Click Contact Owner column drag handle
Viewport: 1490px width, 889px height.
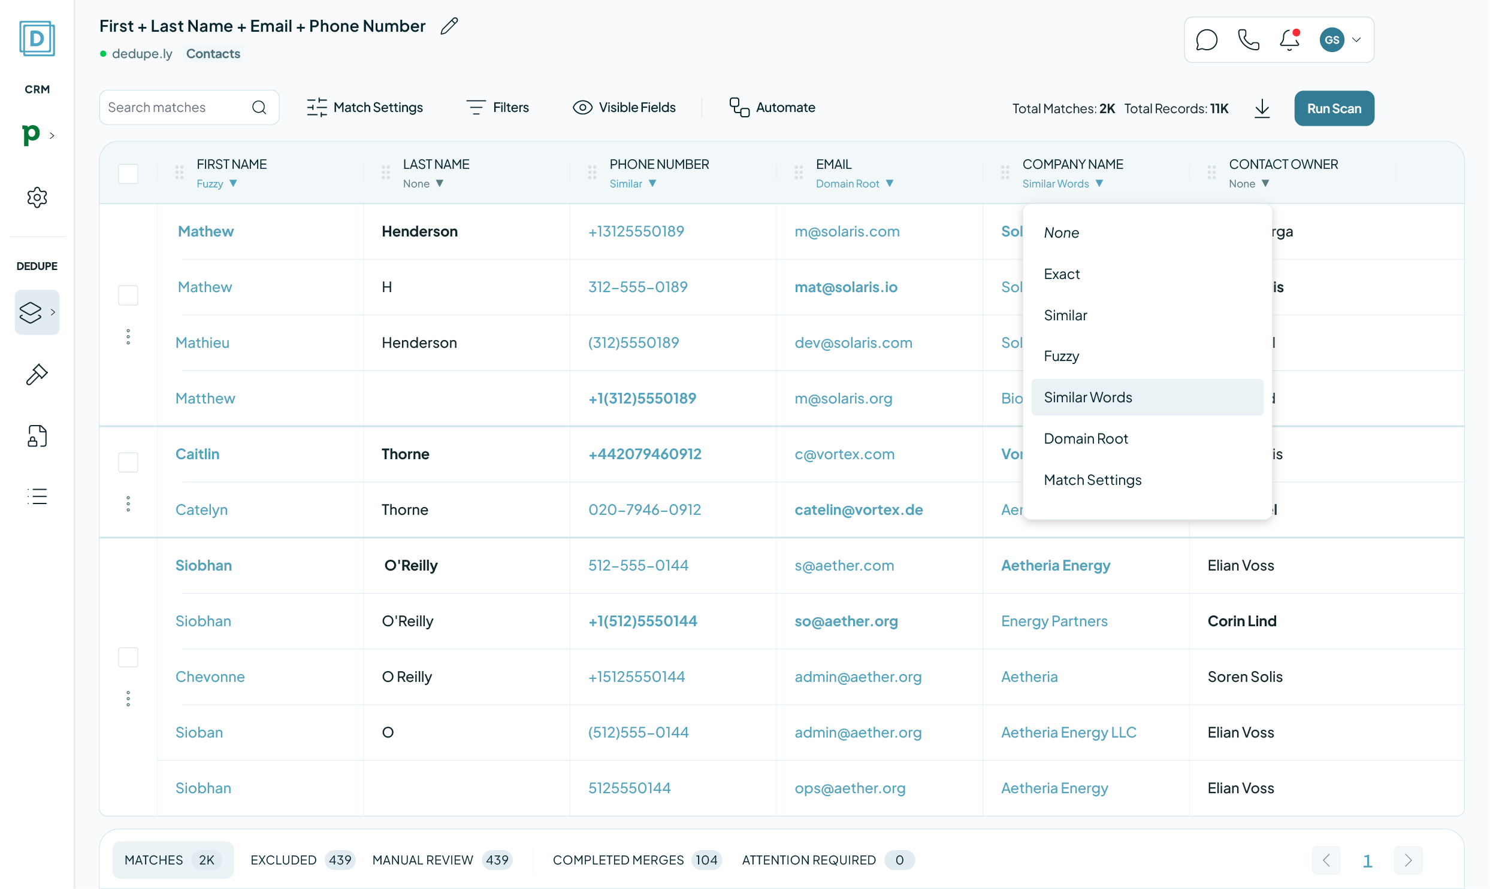(1211, 172)
